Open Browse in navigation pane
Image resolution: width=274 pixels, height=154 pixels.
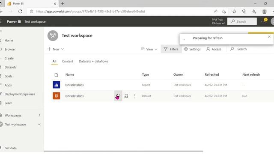(x=9, y=49)
